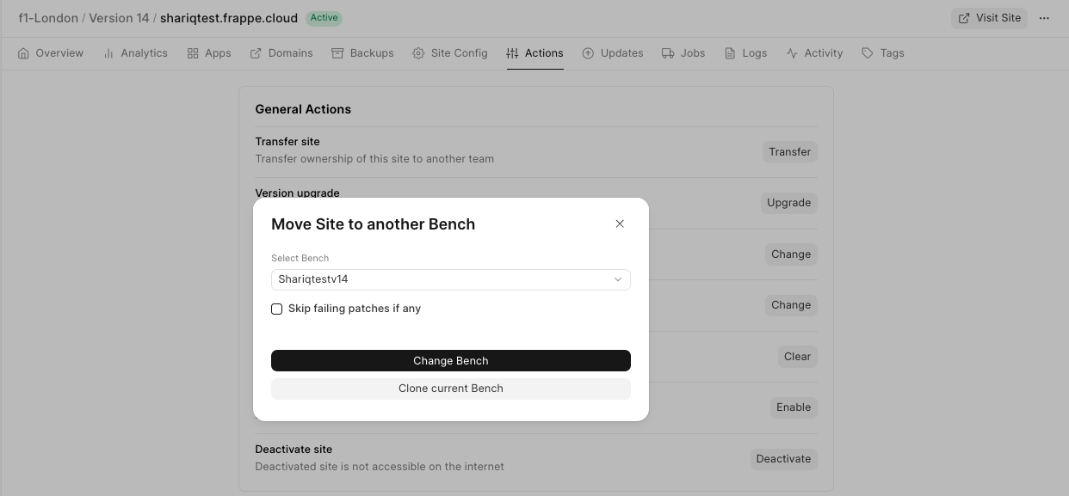Viewport: 1069px width, 496px height.
Task: Click the Visit Site button
Action: [989, 18]
